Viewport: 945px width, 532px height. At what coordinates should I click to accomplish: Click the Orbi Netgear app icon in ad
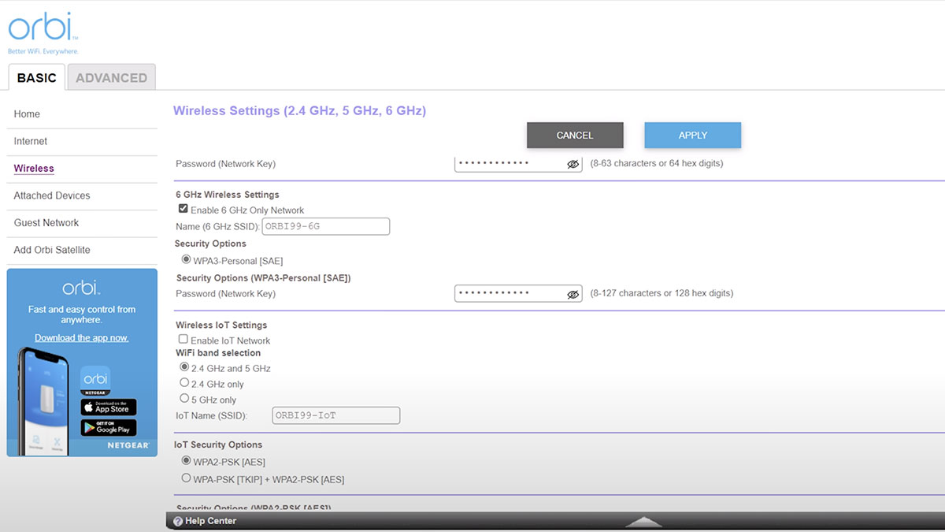pos(95,381)
